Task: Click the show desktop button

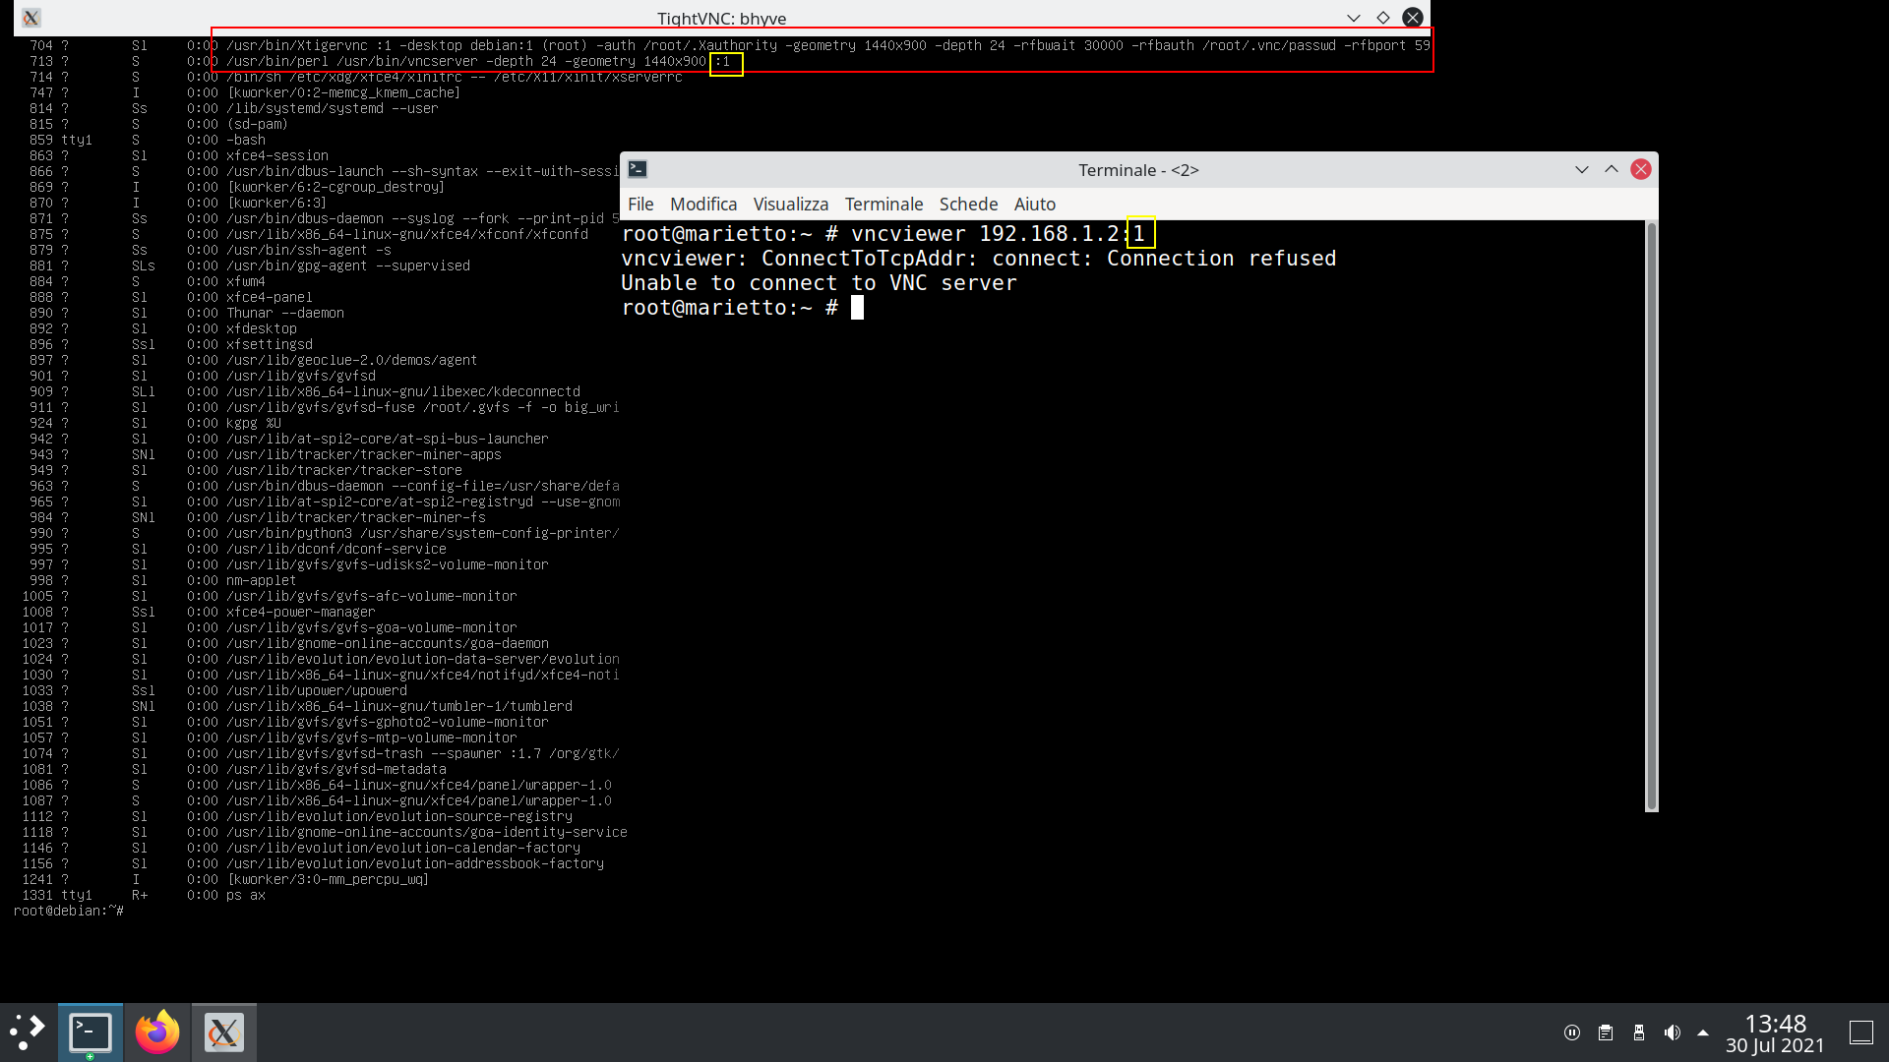Action: [x=1861, y=1032]
